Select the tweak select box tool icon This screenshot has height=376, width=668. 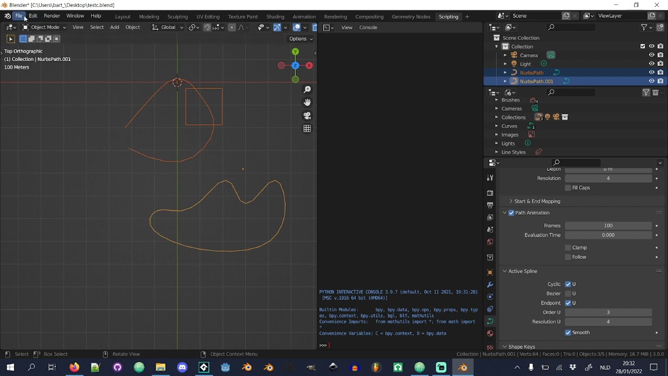(10, 39)
